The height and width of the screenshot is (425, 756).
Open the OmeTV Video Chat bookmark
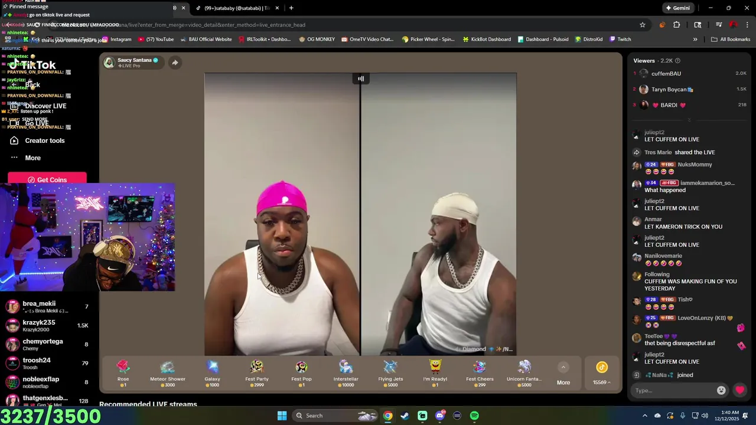click(x=367, y=40)
